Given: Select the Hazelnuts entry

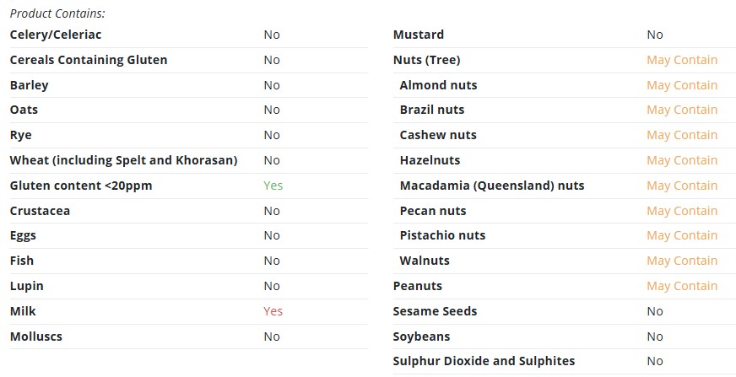Looking at the screenshot, I should [430, 160].
